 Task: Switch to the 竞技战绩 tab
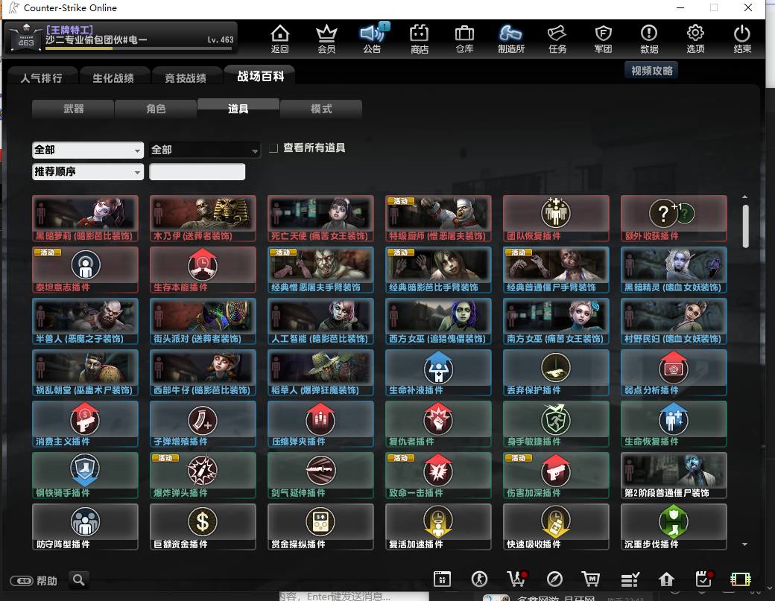[x=186, y=77]
